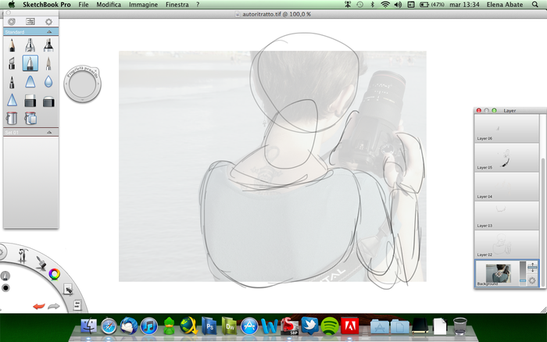
Task: Open Spotify from the Dock
Action: pyautogui.click(x=330, y=326)
